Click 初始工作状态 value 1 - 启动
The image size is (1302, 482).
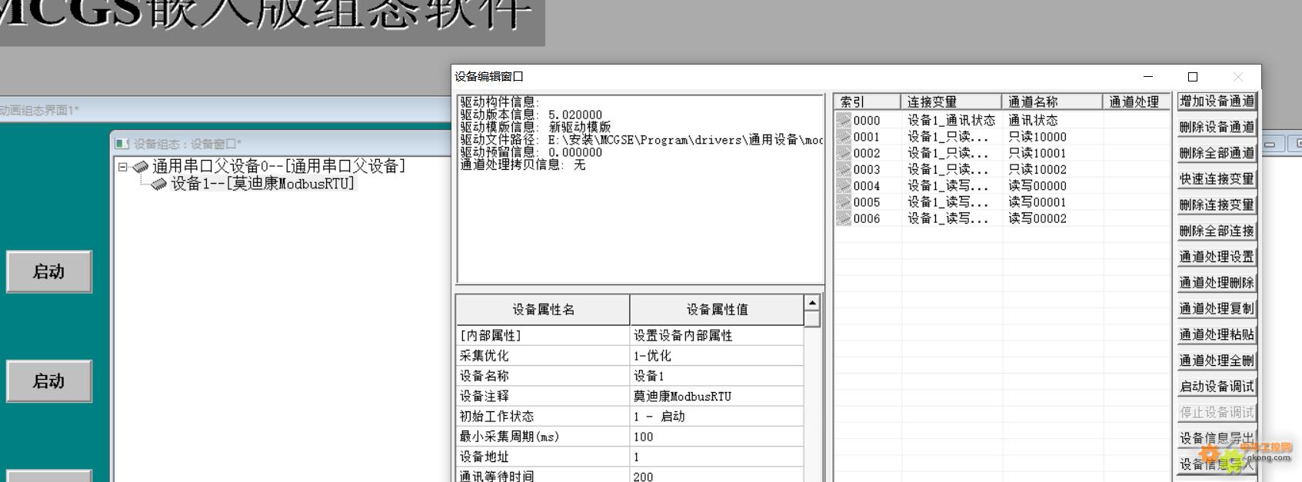point(717,416)
